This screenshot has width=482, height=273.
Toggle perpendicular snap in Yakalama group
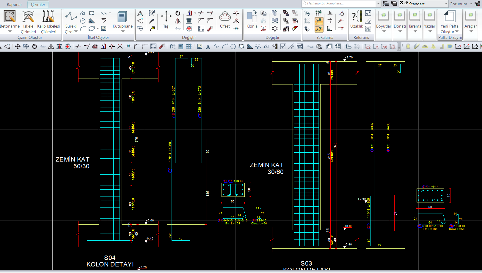(330, 13)
